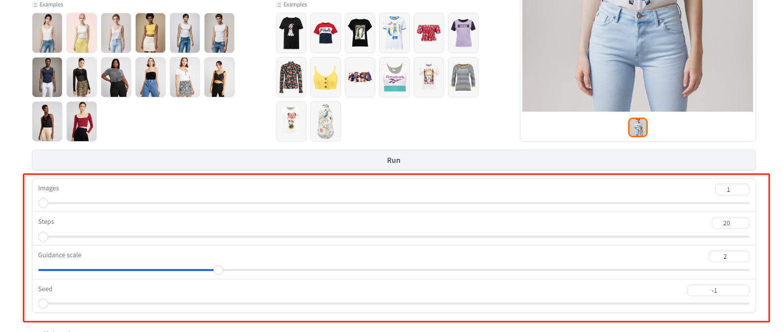The height and width of the screenshot is (332, 783).
Task: Select the lavender purple t-shirt example
Action: pos(463,33)
